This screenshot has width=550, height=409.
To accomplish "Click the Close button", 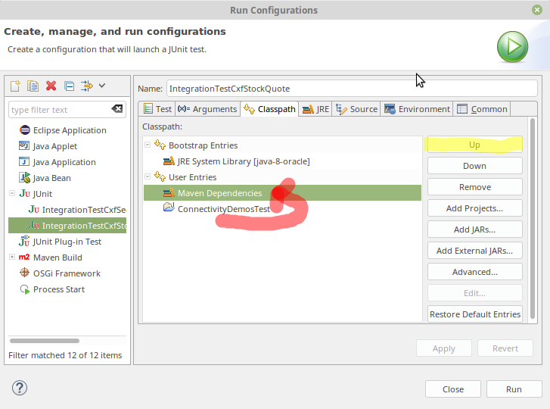I will pos(453,389).
